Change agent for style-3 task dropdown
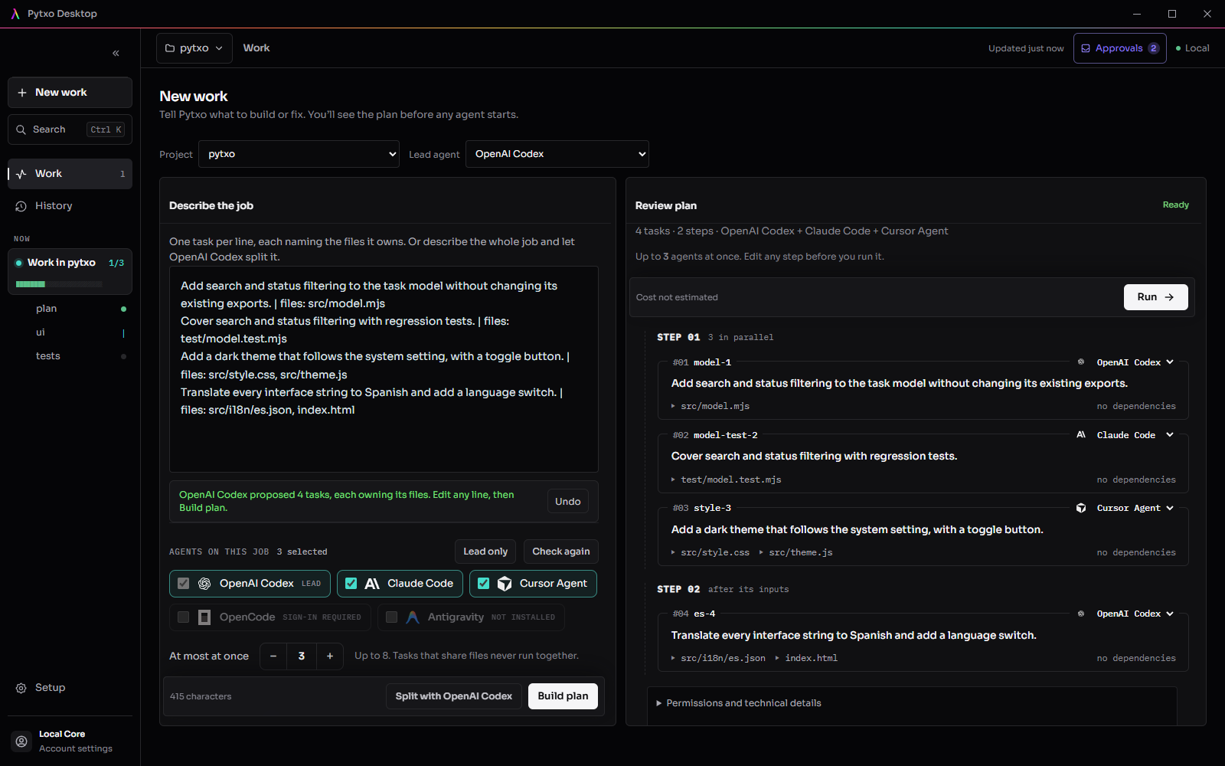Viewport: 1225px width, 766px height. tap(1135, 508)
